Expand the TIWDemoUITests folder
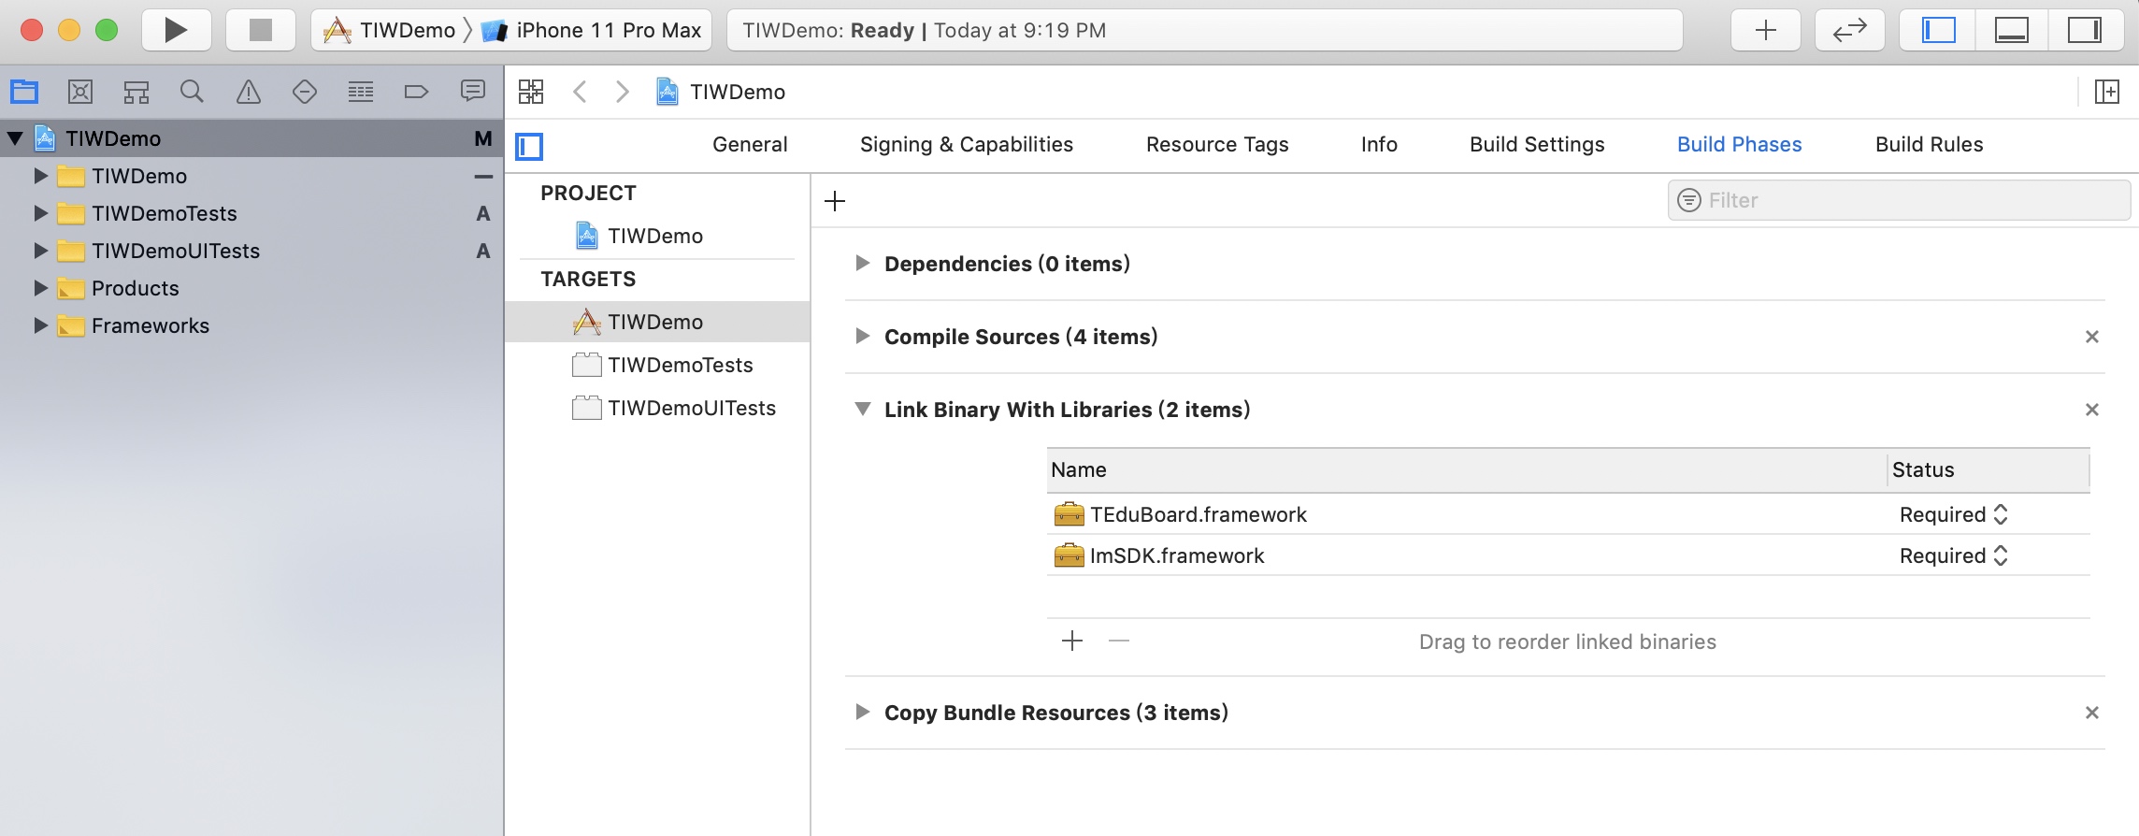2139x836 pixels. 40,251
